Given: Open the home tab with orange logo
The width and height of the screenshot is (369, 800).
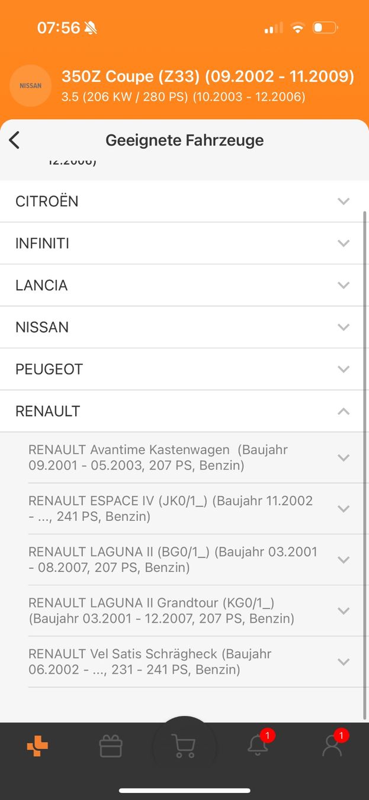Looking at the screenshot, I should [x=37, y=746].
